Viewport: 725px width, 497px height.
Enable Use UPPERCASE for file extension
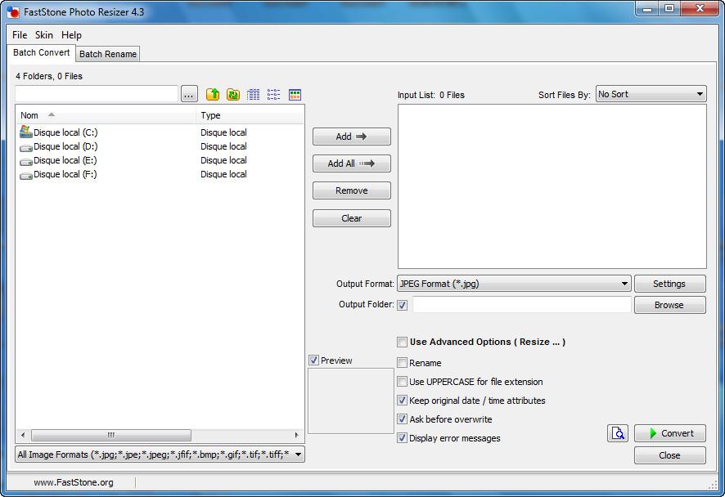(402, 382)
